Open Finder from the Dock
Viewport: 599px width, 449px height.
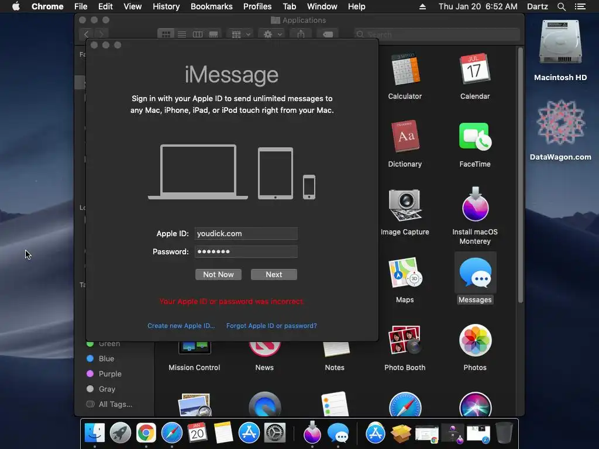point(94,433)
